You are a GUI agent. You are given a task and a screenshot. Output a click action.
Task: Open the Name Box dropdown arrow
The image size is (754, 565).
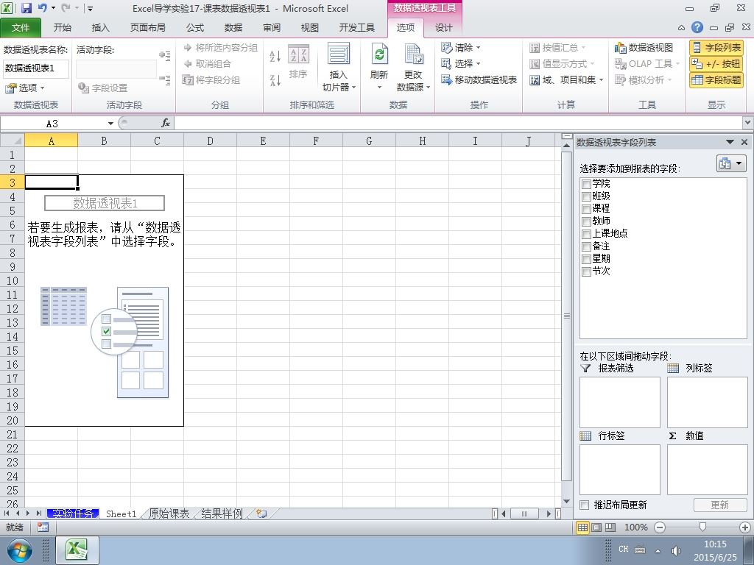click(x=110, y=124)
